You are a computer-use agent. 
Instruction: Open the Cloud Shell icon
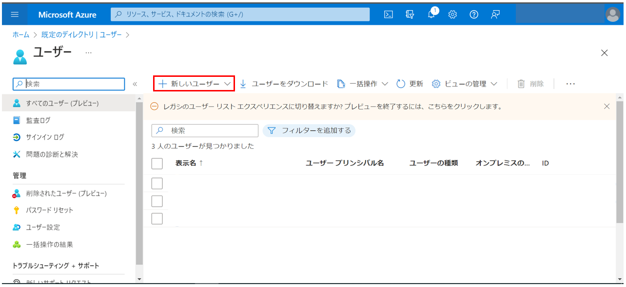pyautogui.click(x=388, y=14)
